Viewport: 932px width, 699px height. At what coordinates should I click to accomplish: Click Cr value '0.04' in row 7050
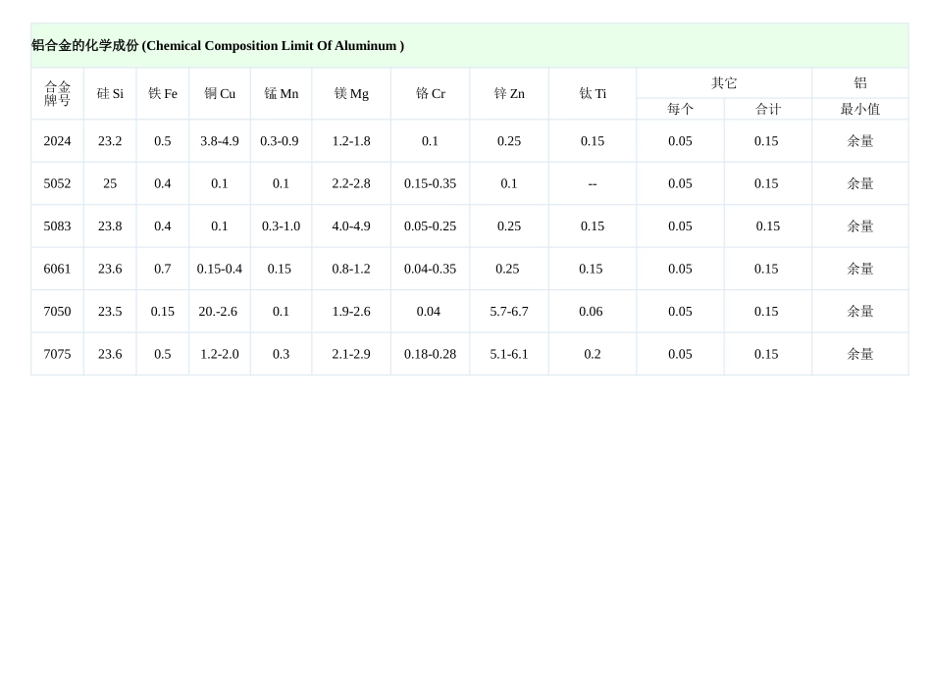click(x=429, y=312)
